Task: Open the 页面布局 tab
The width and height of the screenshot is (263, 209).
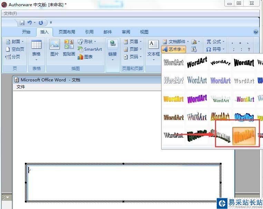Action: click(67, 32)
